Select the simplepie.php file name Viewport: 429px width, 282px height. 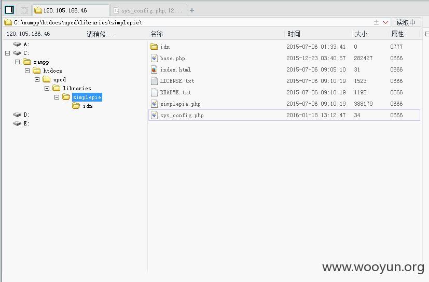click(x=181, y=104)
